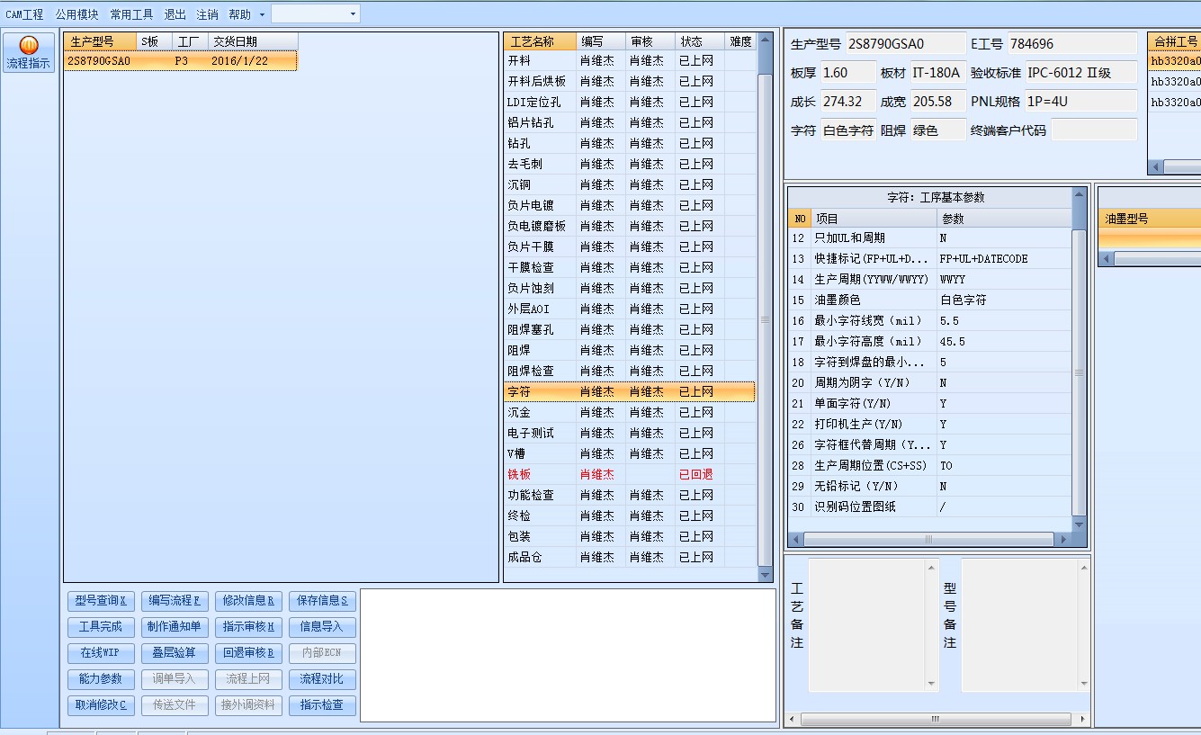Viewport: 1201px width, 735px height.
Task: Select the highlighted 字符 process row
Action: click(x=630, y=391)
